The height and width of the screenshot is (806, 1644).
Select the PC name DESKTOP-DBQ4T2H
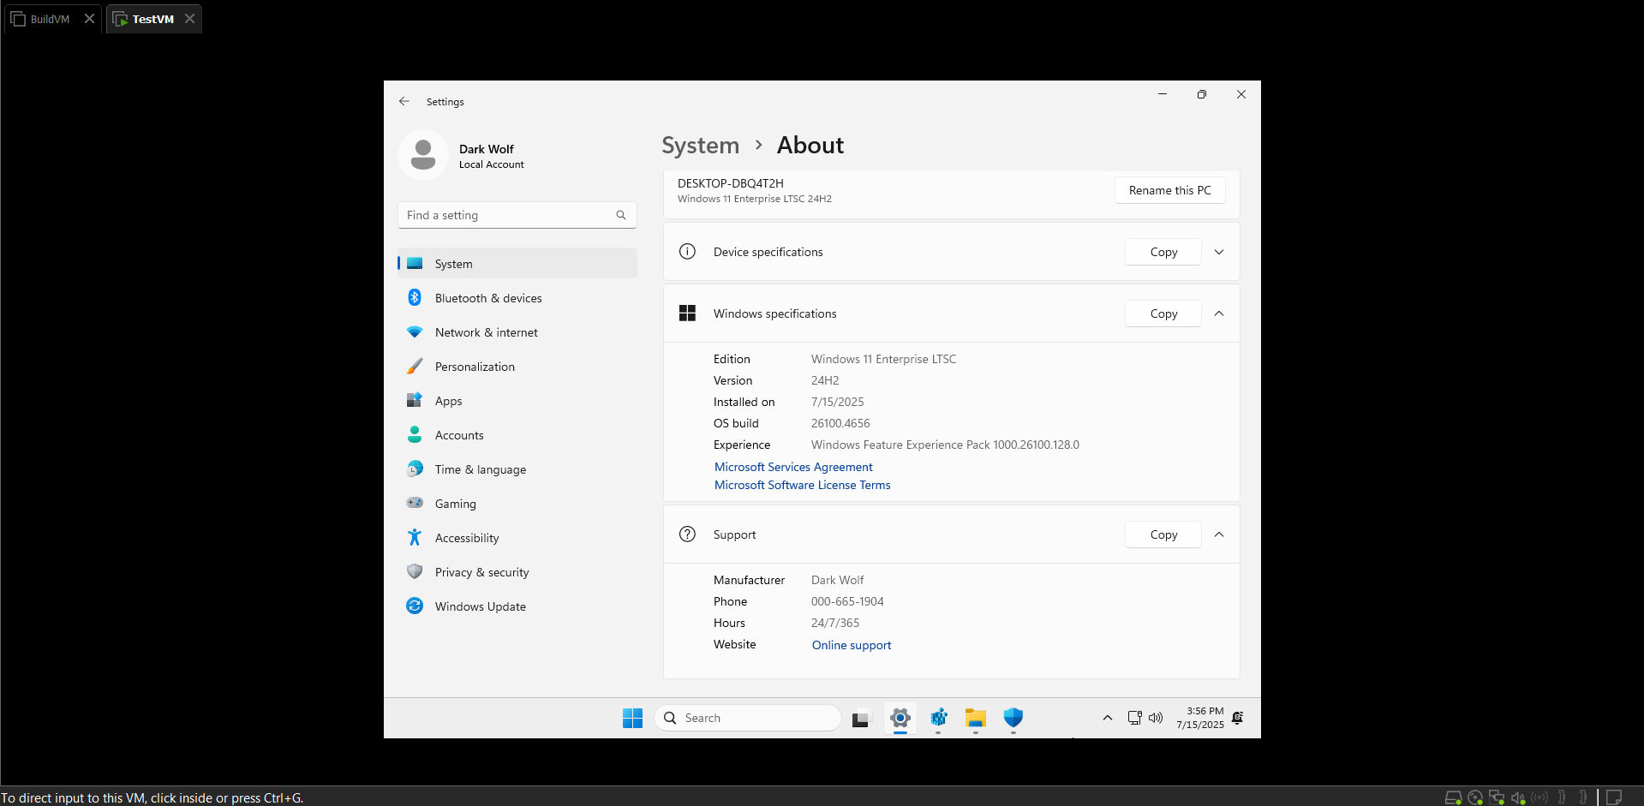click(x=731, y=183)
